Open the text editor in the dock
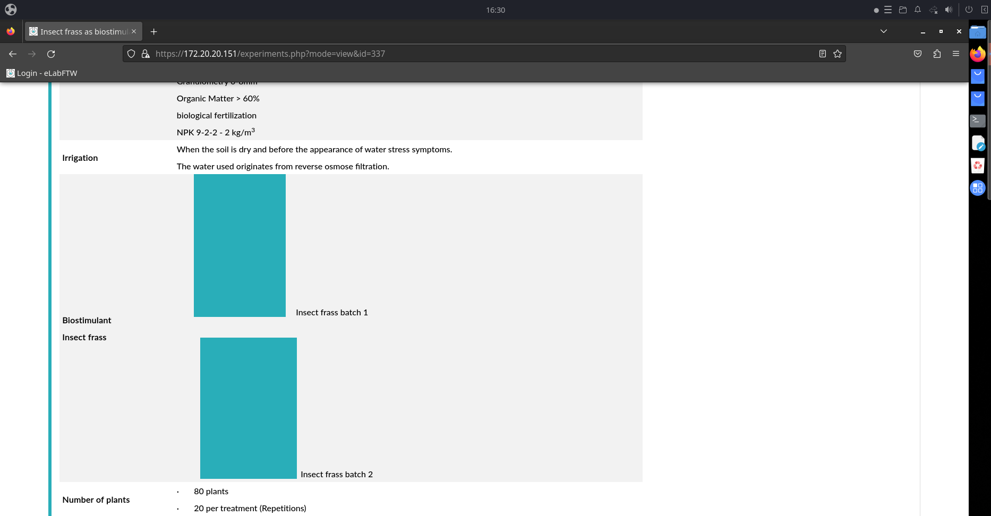 pos(977,143)
